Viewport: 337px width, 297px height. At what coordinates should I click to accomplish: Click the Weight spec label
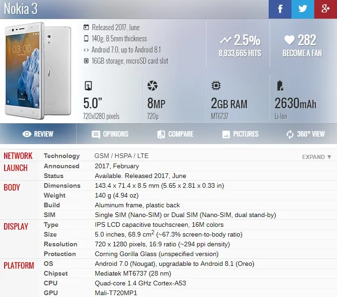coord(54,195)
